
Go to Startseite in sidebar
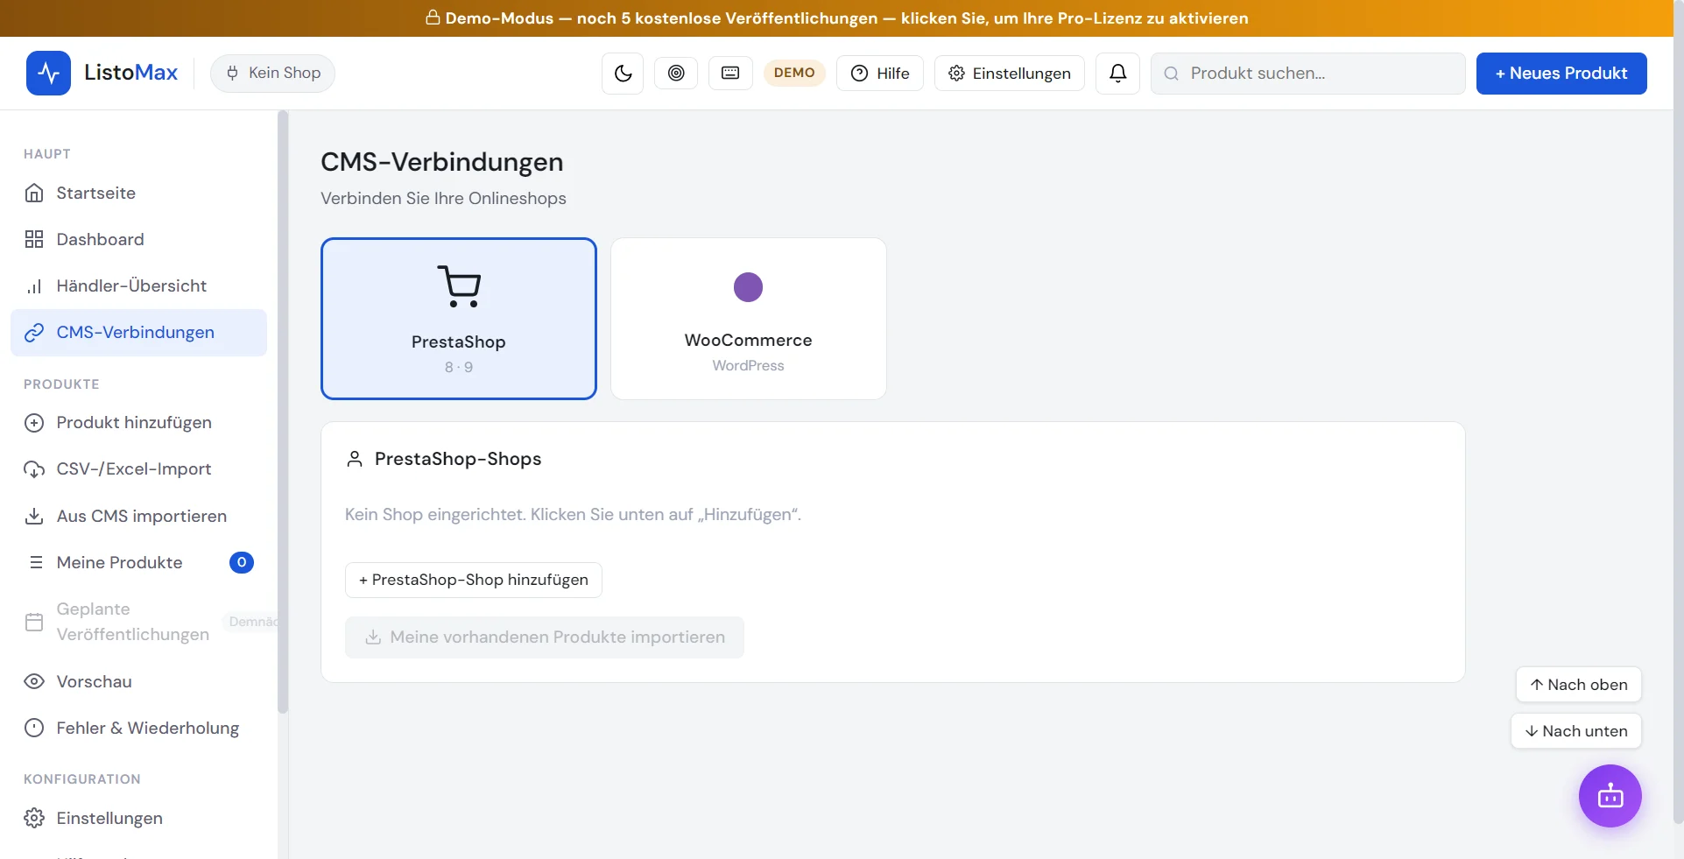(x=138, y=193)
